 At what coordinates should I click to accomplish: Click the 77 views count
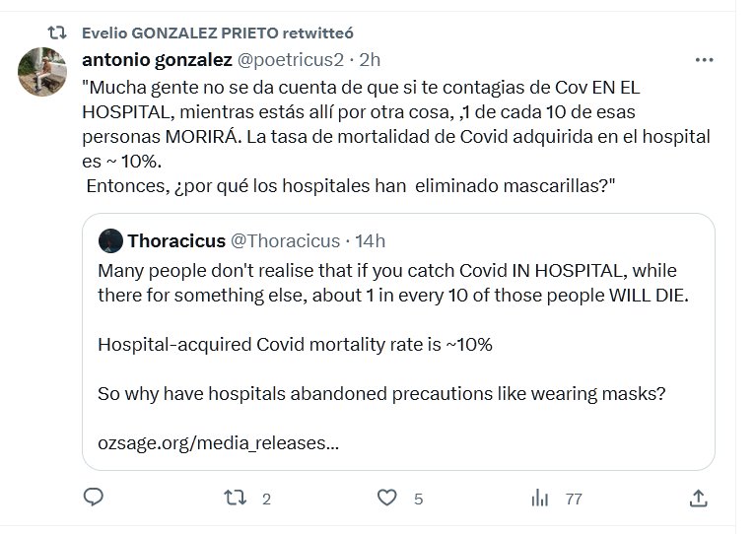[x=573, y=500]
